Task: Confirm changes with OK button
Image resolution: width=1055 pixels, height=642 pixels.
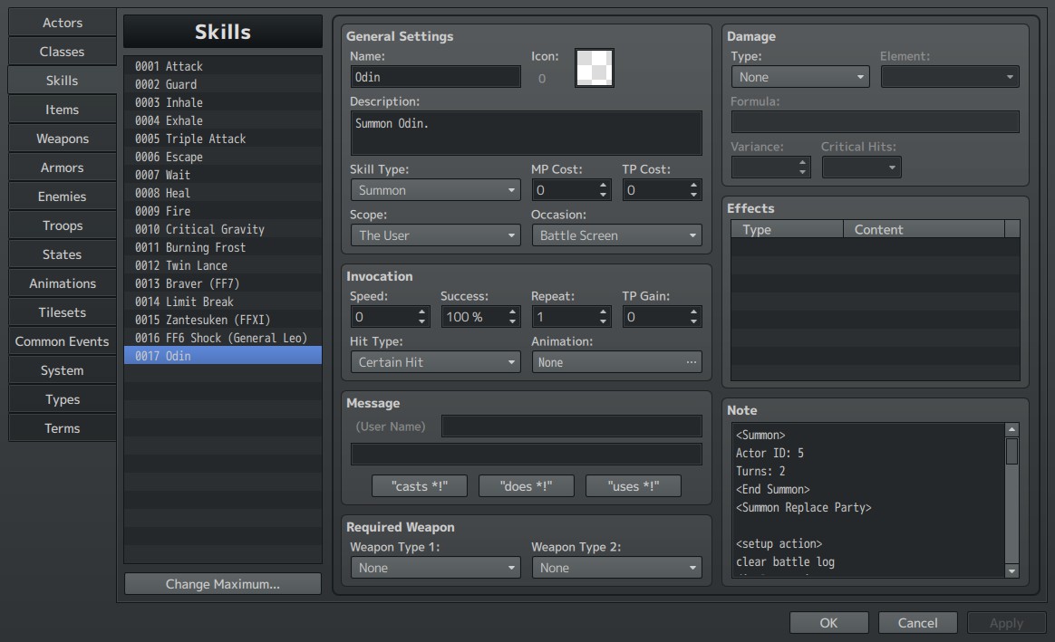Action: [x=829, y=623]
